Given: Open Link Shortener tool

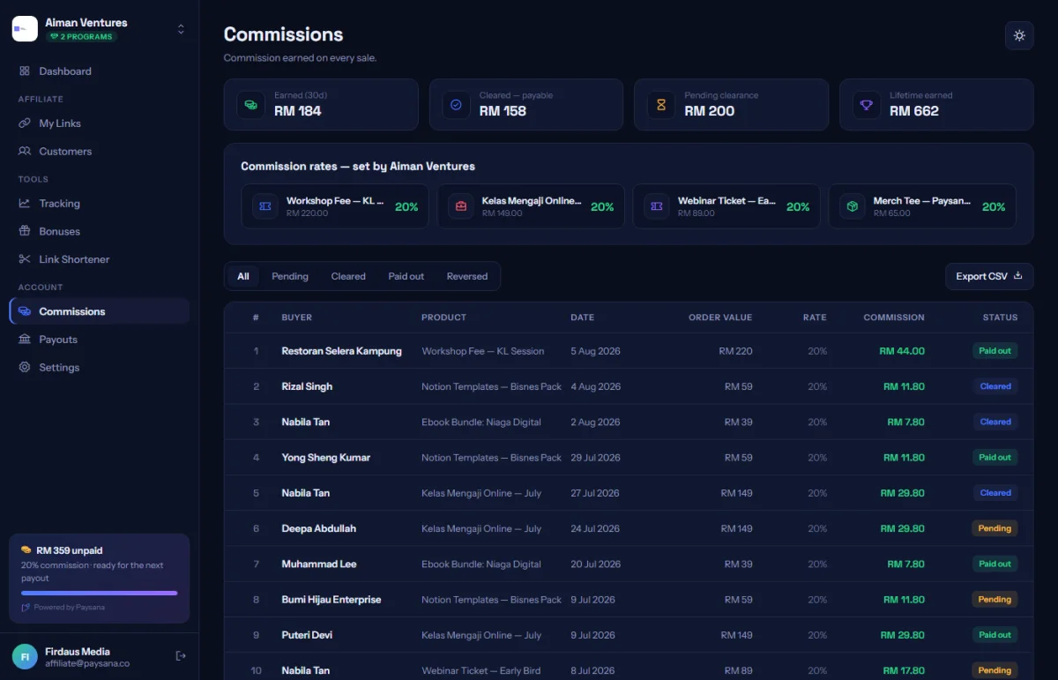Looking at the screenshot, I should pyautogui.click(x=99, y=259).
